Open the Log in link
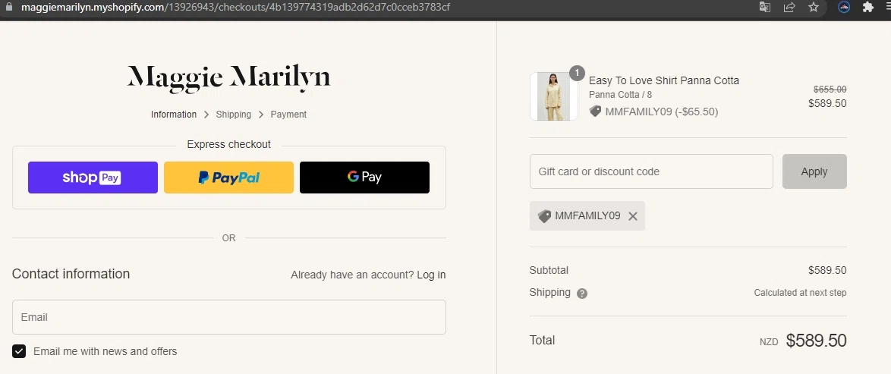 431,275
